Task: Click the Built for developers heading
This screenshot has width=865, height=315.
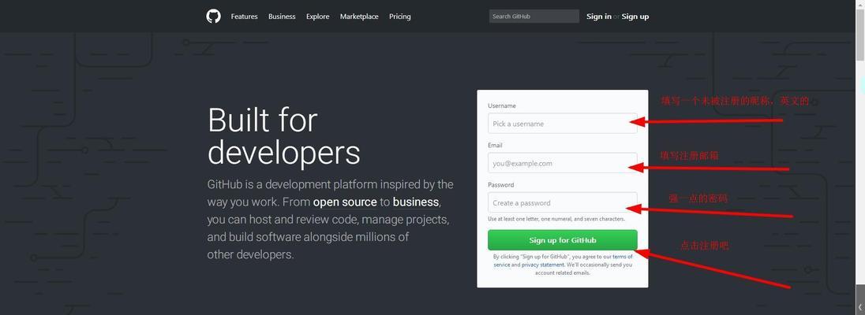Action: 283,136
